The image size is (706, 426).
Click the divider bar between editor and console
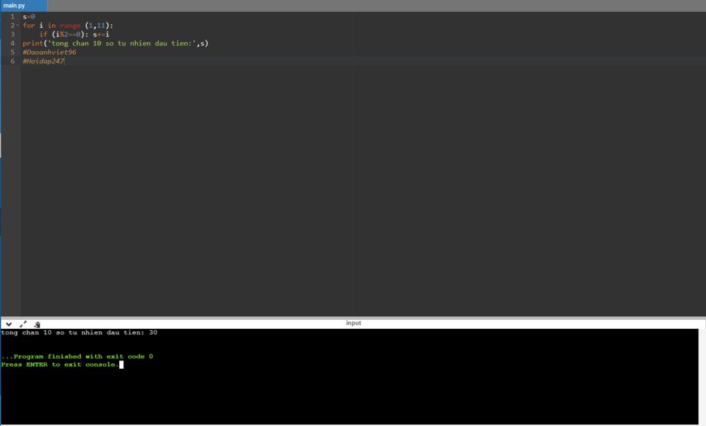353,318
